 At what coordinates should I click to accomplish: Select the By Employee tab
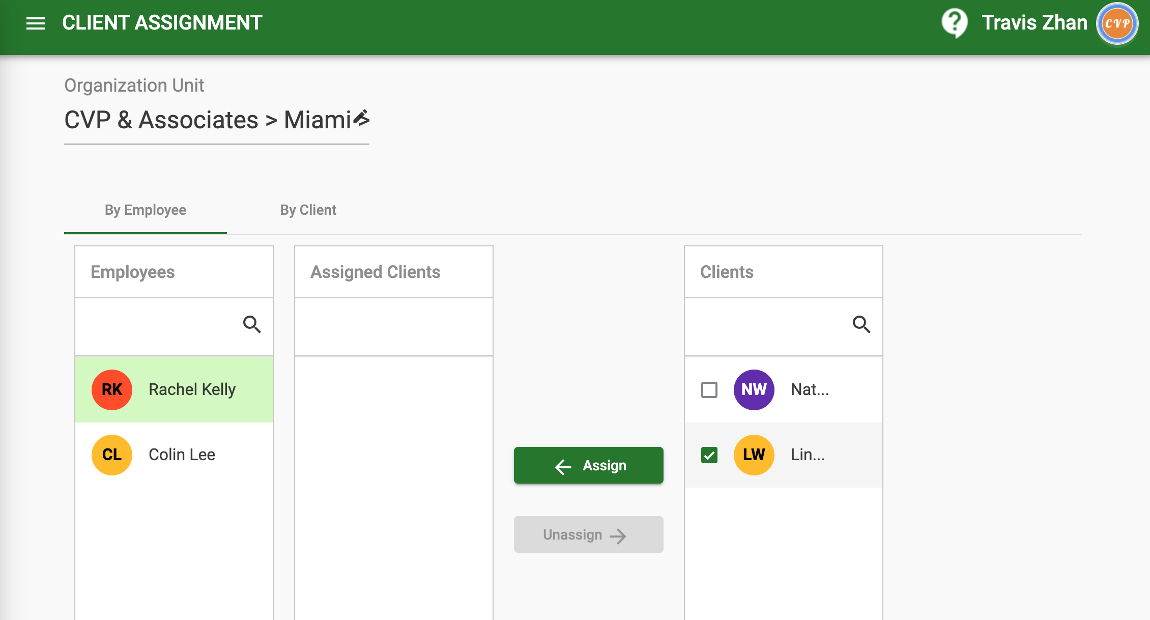(x=145, y=210)
